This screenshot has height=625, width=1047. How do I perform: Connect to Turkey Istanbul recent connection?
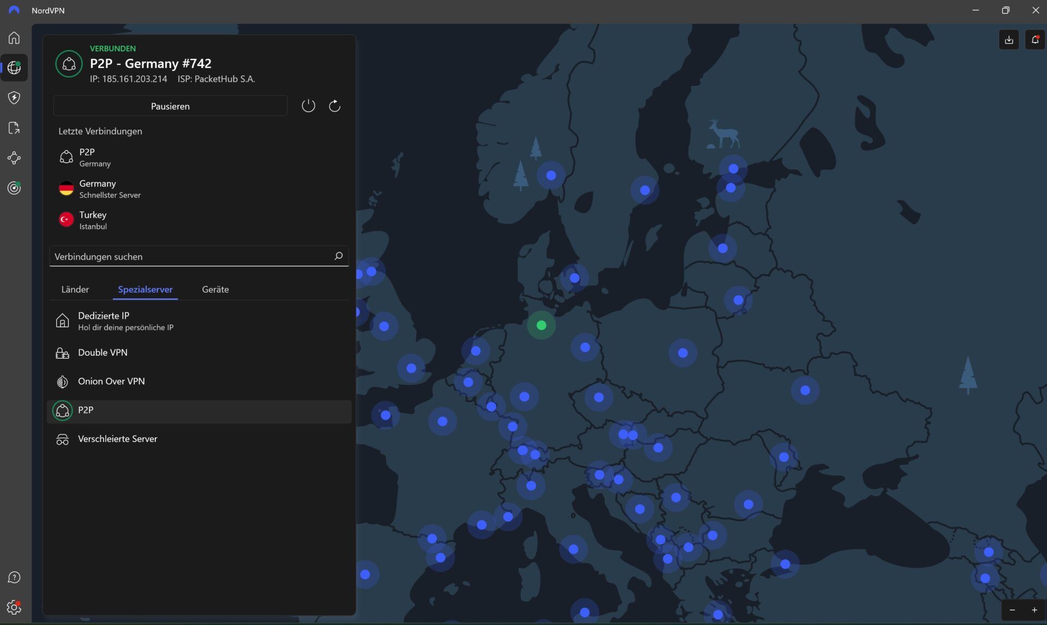click(x=199, y=220)
